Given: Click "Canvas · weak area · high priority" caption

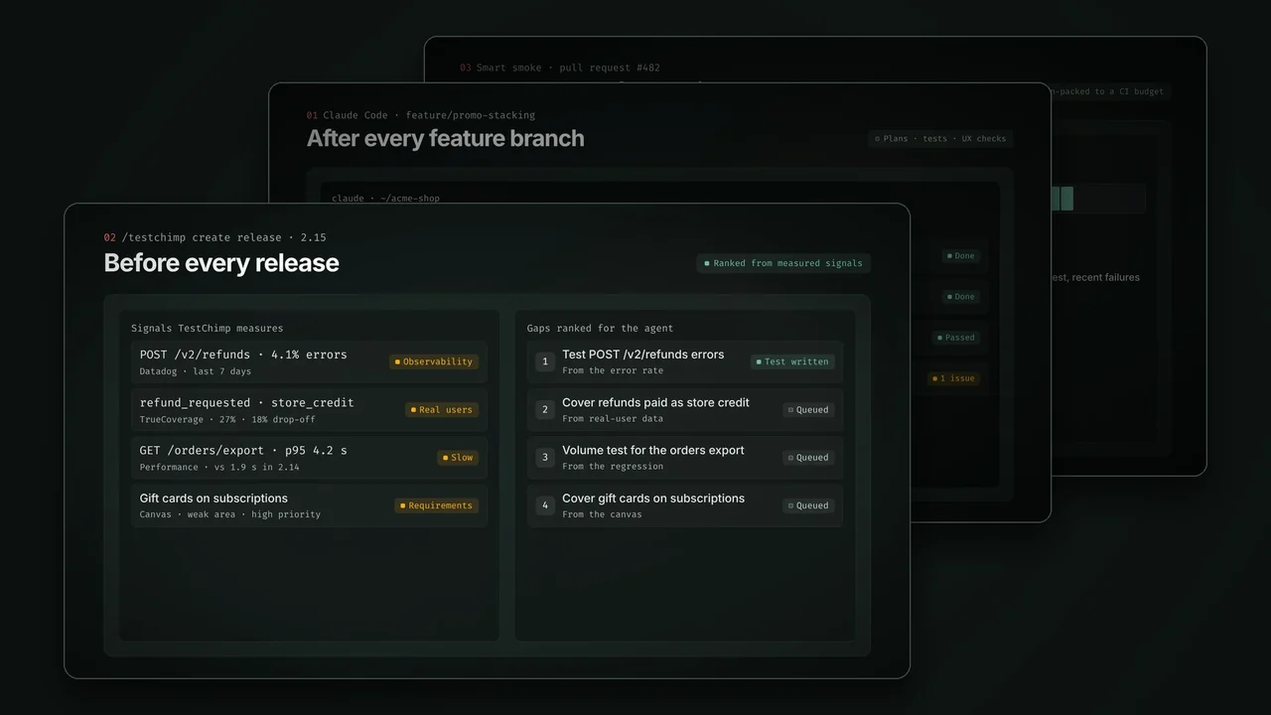Looking at the screenshot, I should [230, 514].
